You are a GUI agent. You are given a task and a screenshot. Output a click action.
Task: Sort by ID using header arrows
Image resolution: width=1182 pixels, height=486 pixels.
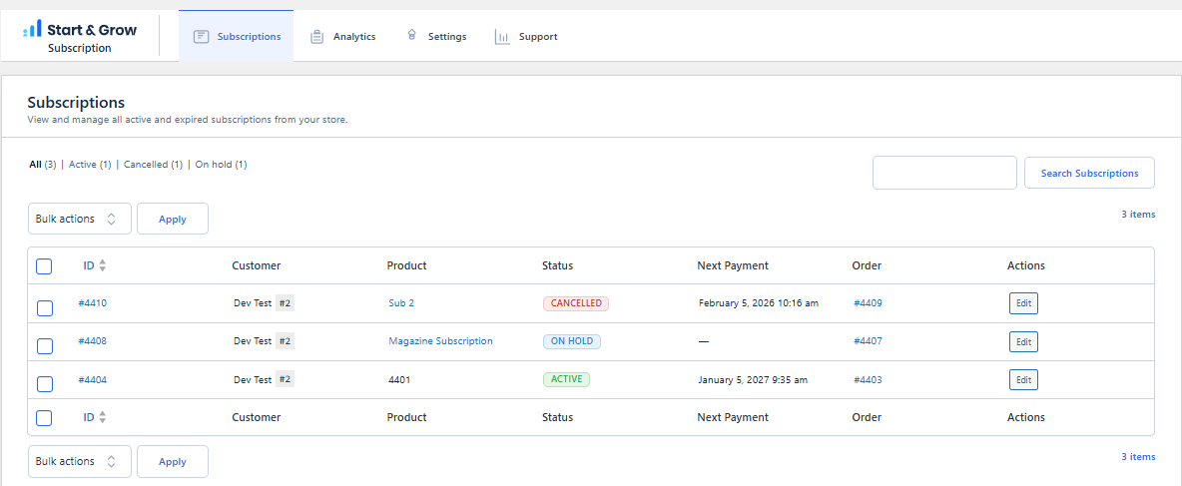(x=103, y=265)
